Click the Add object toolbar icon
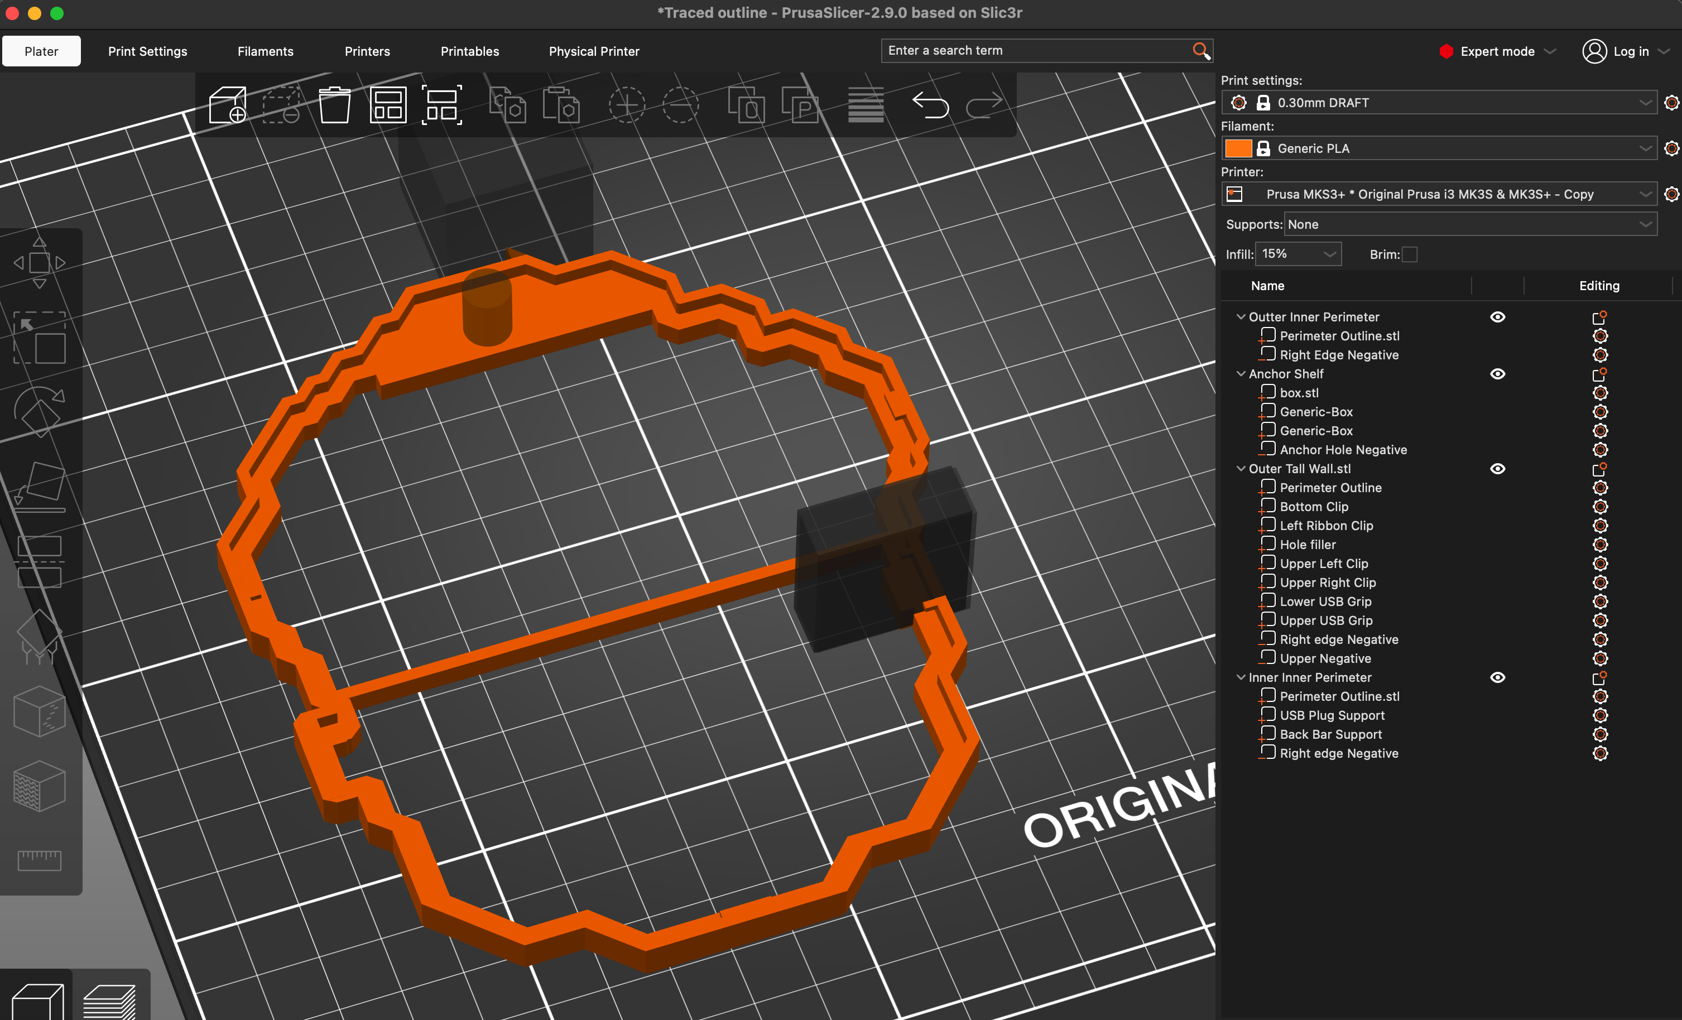1682x1020 pixels. (x=227, y=105)
